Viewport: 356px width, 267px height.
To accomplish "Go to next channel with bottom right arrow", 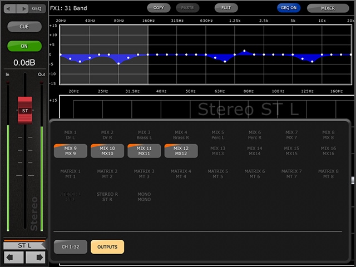I will pos(34,258).
